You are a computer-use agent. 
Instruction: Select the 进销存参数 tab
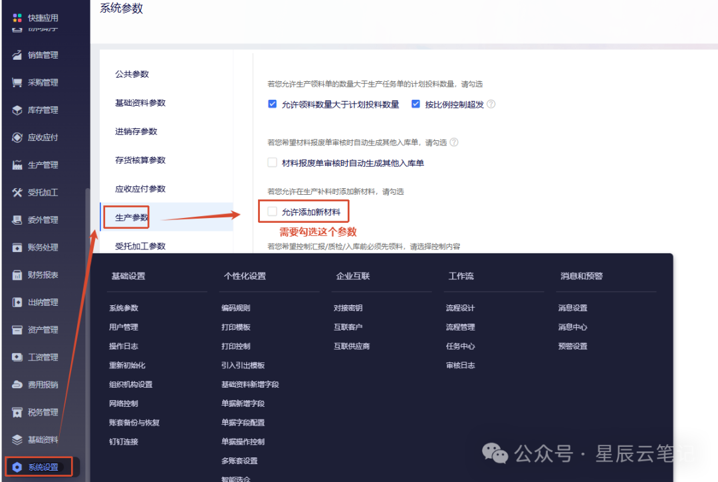(136, 132)
